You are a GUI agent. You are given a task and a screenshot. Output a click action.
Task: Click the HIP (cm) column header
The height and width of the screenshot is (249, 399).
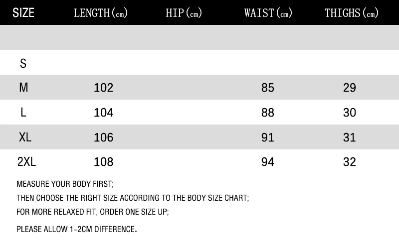tap(184, 13)
